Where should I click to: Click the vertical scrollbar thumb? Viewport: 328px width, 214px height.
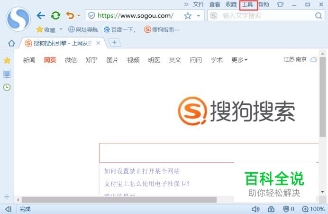click(322, 97)
